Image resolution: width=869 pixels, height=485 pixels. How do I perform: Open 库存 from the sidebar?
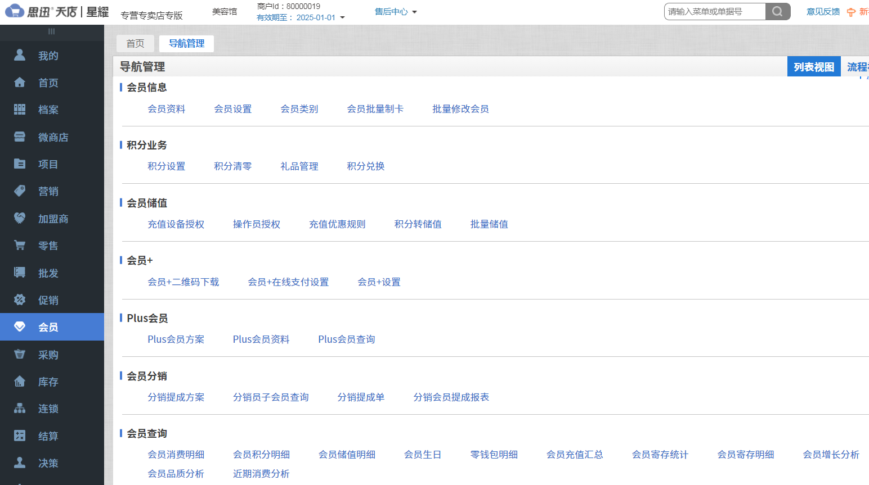tap(48, 381)
